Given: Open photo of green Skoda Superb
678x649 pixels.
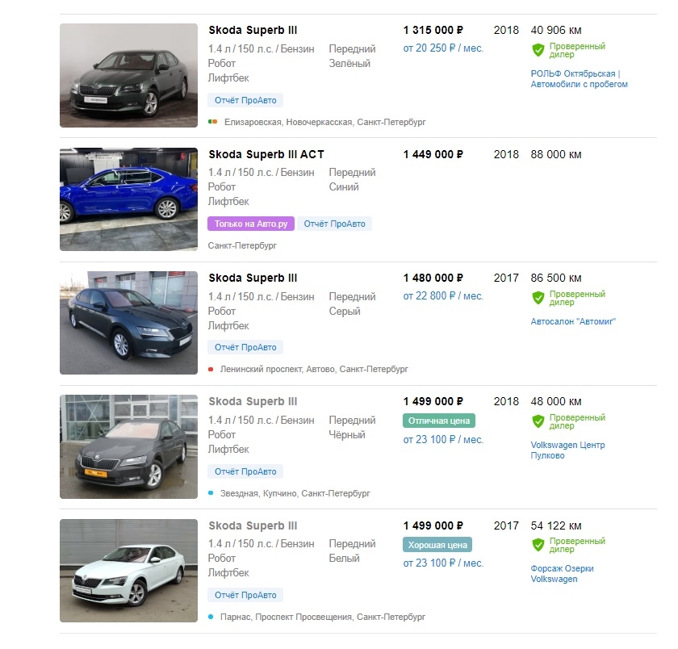Looking at the screenshot, I should tap(128, 75).
